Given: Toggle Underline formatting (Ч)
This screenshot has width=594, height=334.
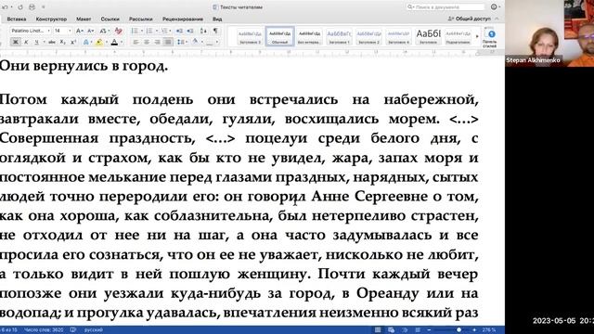Looking at the screenshot, I should [x=36, y=42].
